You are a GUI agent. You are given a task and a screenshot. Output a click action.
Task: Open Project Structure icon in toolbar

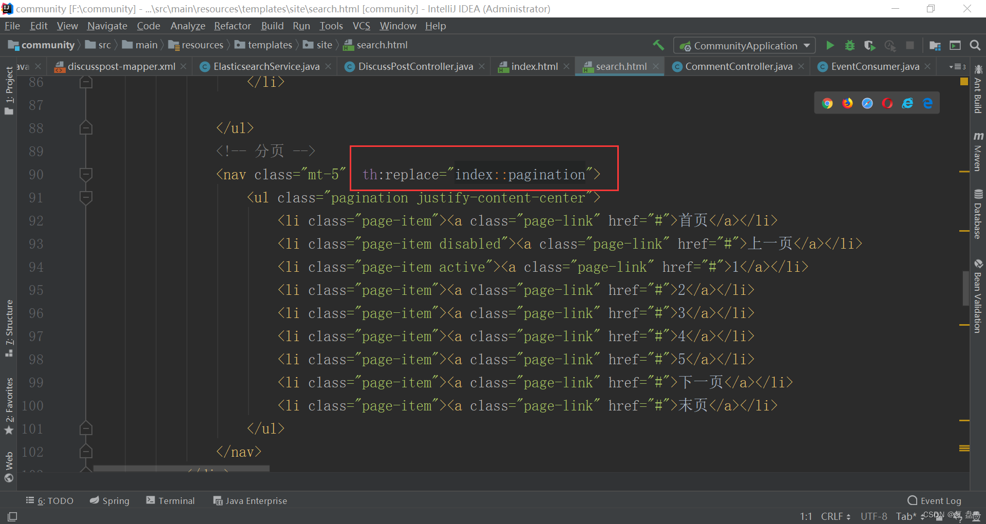[x=935, y=45]
